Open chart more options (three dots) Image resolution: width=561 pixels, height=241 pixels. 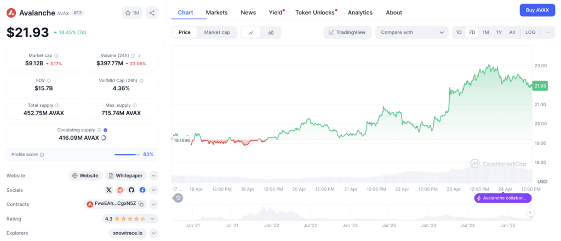(x=548, y=32)
